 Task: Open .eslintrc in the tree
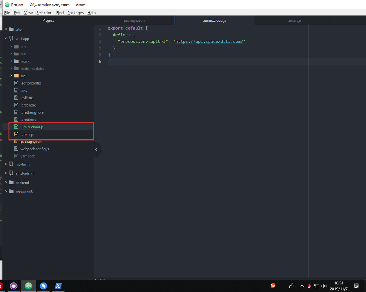[x=27, y=98]
